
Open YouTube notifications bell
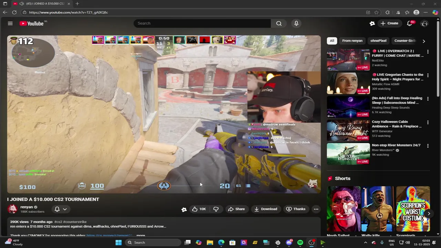[x=410, y=23]
